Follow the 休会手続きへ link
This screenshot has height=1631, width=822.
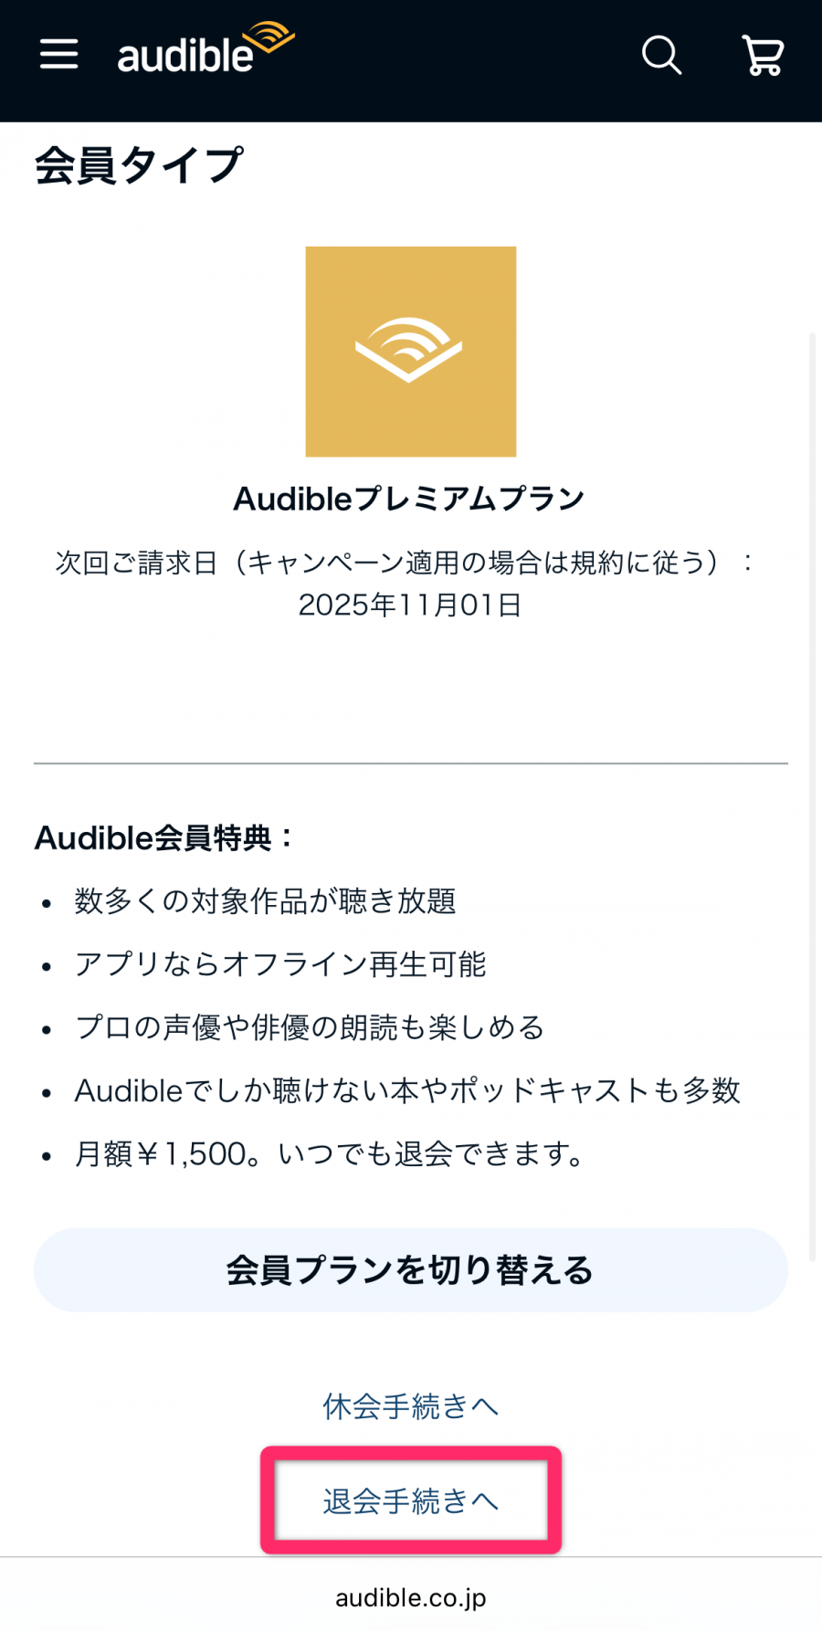click(x=410, y=1406)
